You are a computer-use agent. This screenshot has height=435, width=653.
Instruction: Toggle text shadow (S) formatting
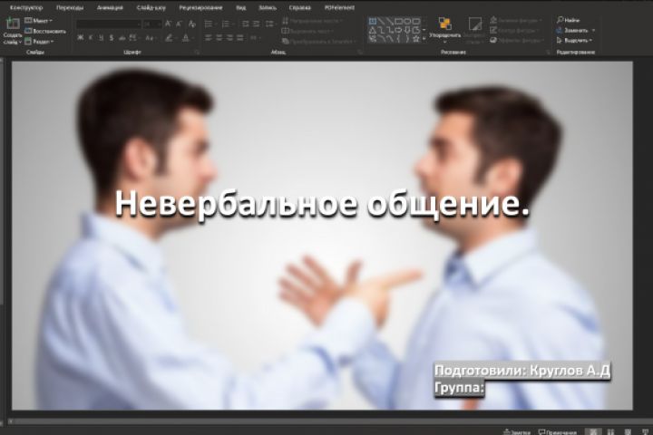(x=112, y=38)
